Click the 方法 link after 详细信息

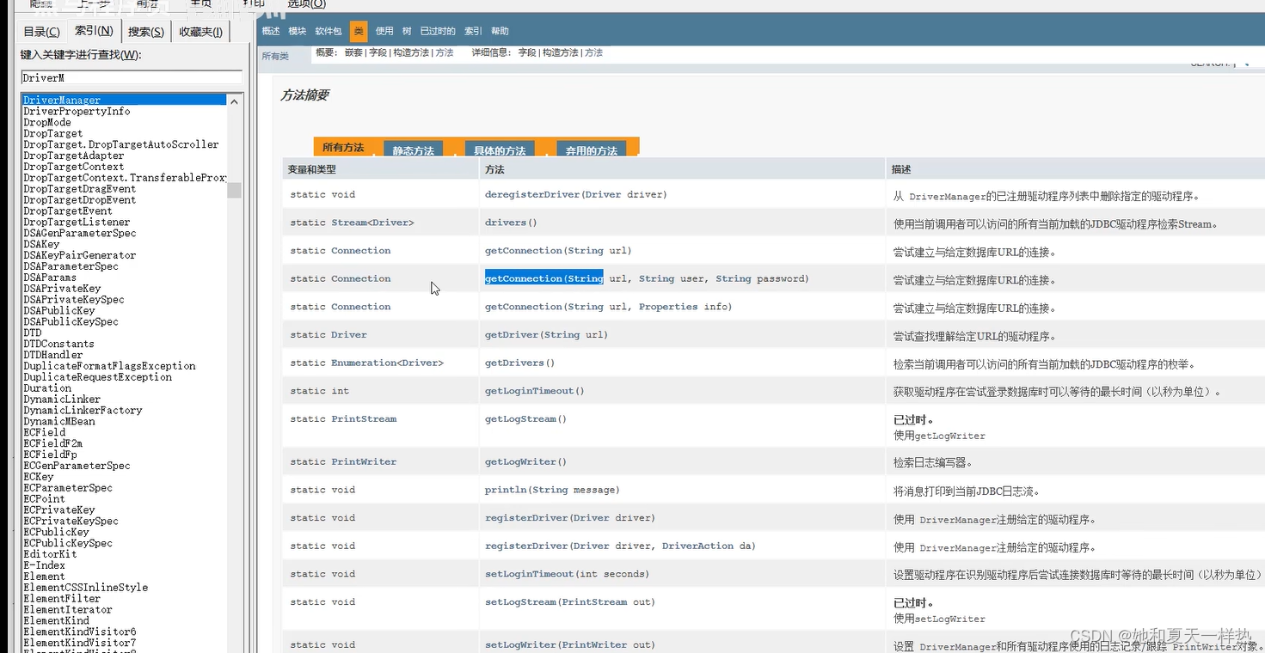pos(593,53)
